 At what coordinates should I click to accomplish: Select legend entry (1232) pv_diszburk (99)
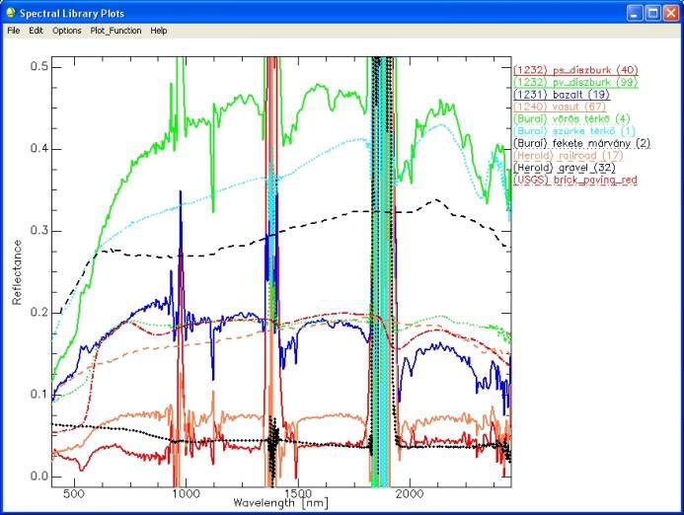[575, 83]
